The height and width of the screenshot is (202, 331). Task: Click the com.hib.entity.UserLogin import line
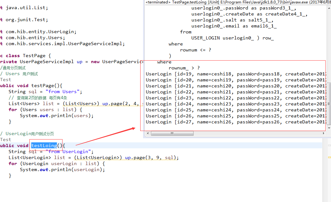tap(38, 32)
